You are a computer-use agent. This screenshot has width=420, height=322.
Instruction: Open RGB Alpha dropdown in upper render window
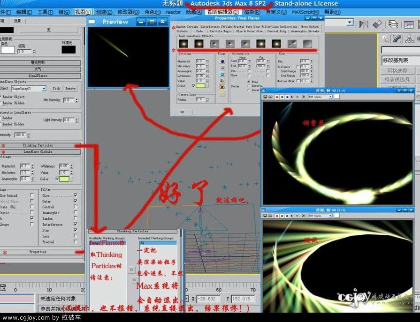point(330,97)
